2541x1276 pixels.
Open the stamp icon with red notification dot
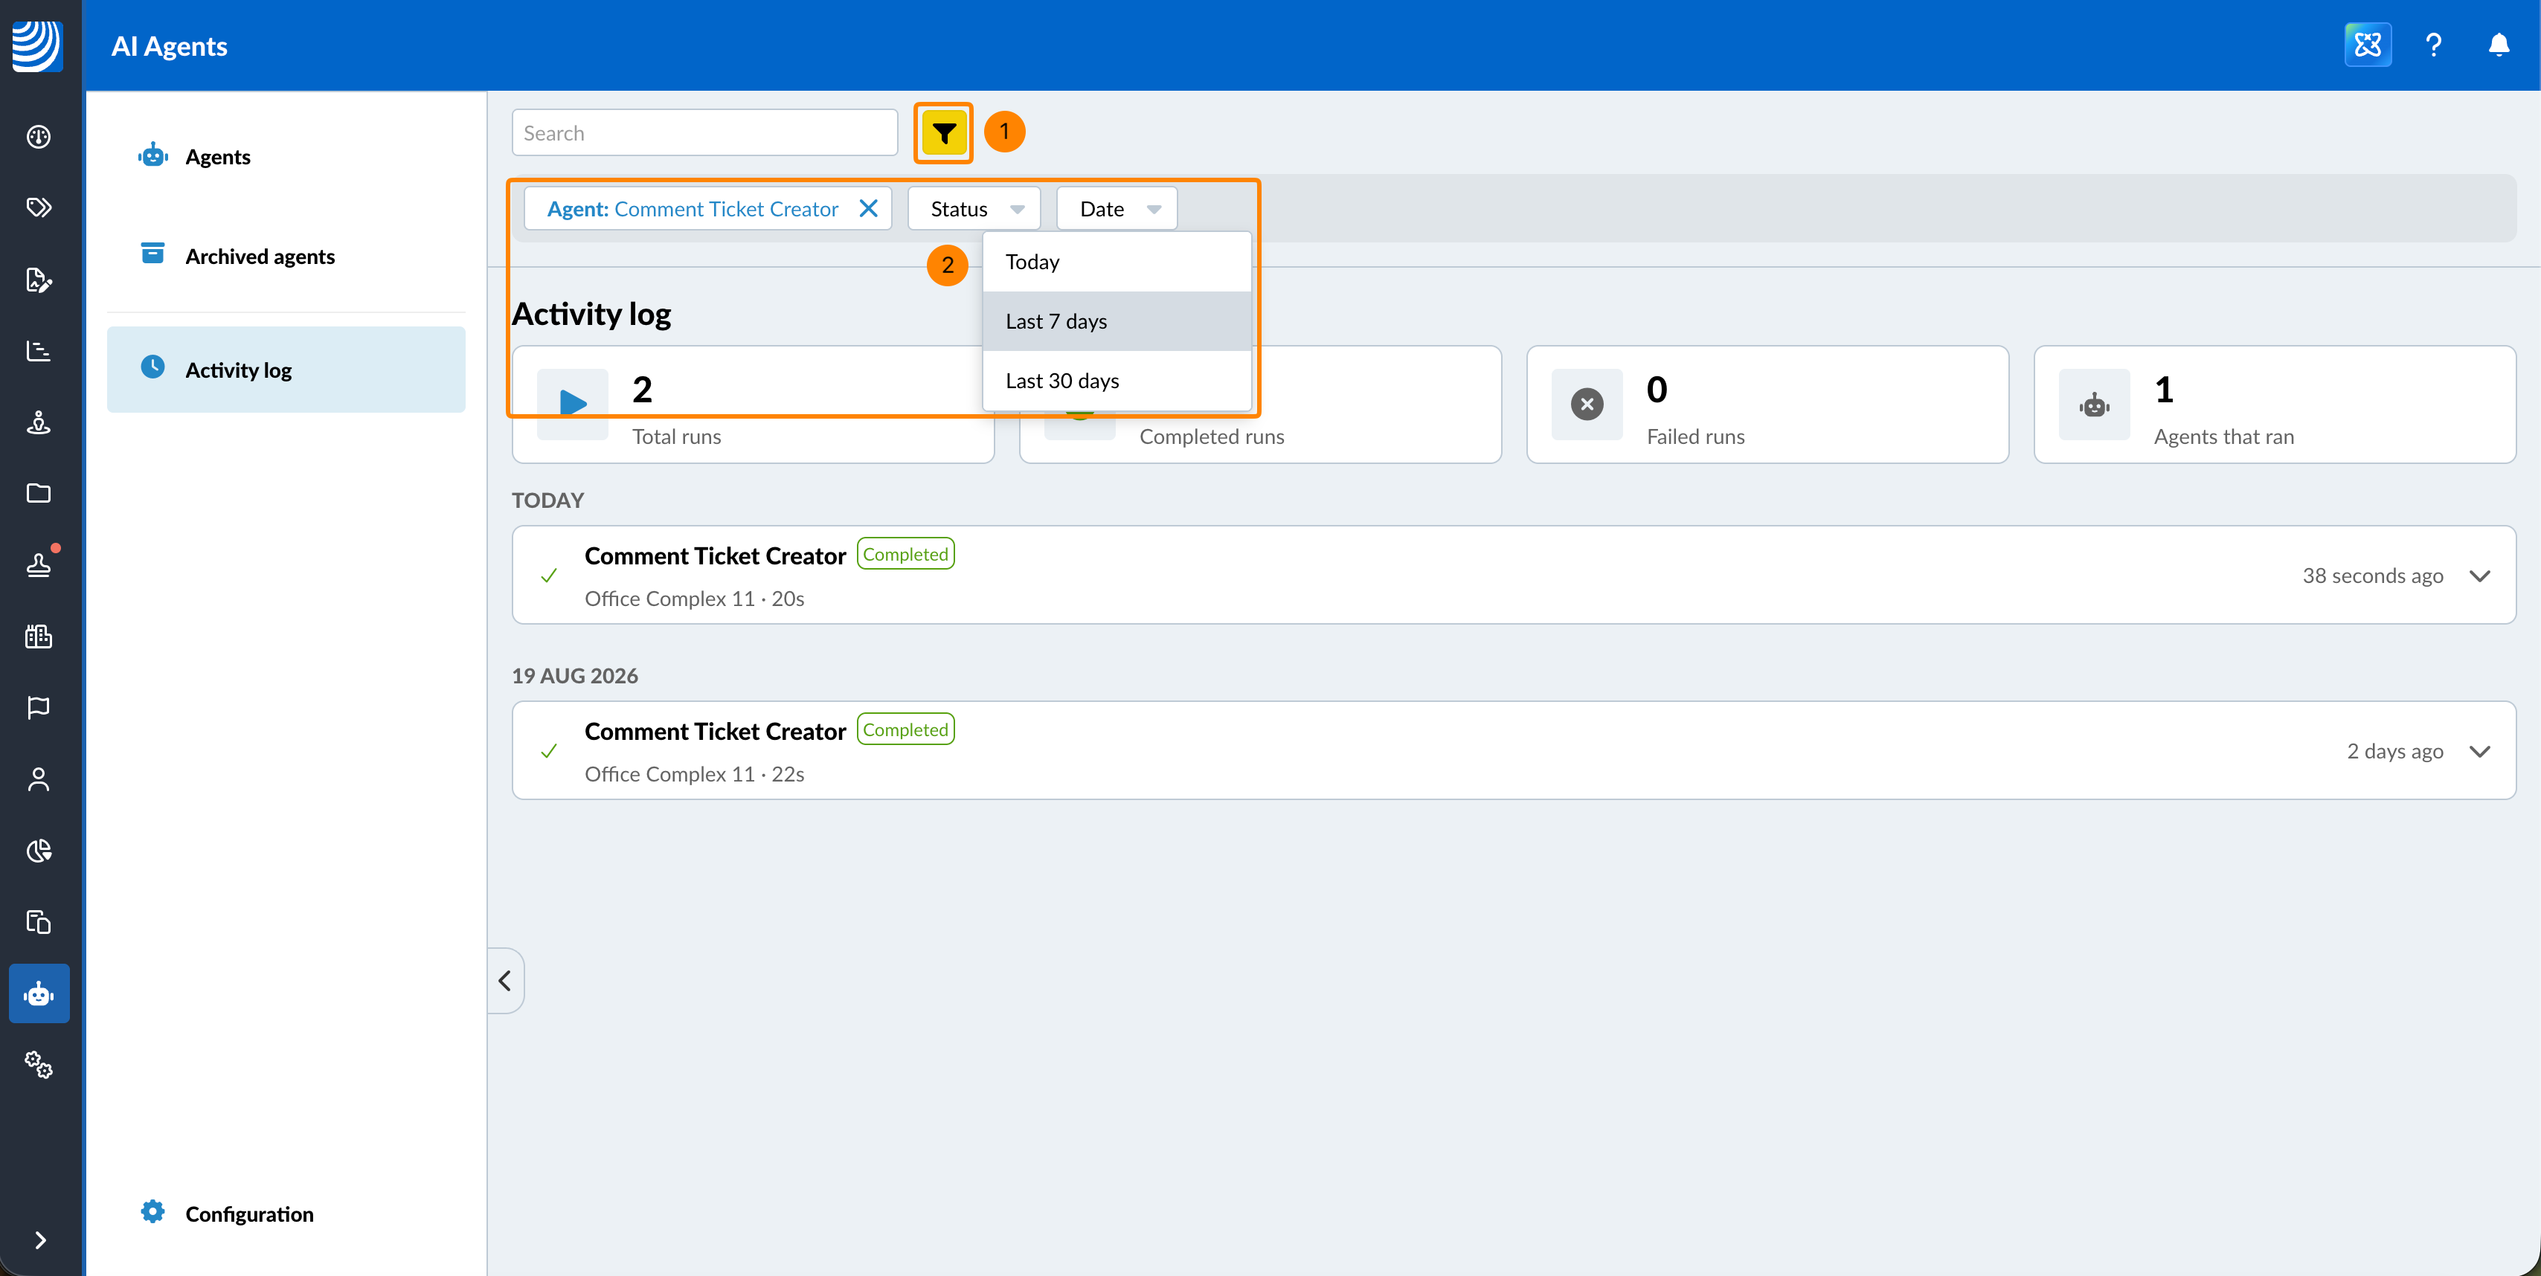pyautogui.click(x=39, y=564)
